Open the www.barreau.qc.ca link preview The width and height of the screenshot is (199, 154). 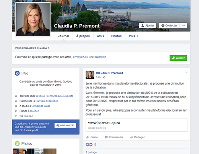(137, 125)
